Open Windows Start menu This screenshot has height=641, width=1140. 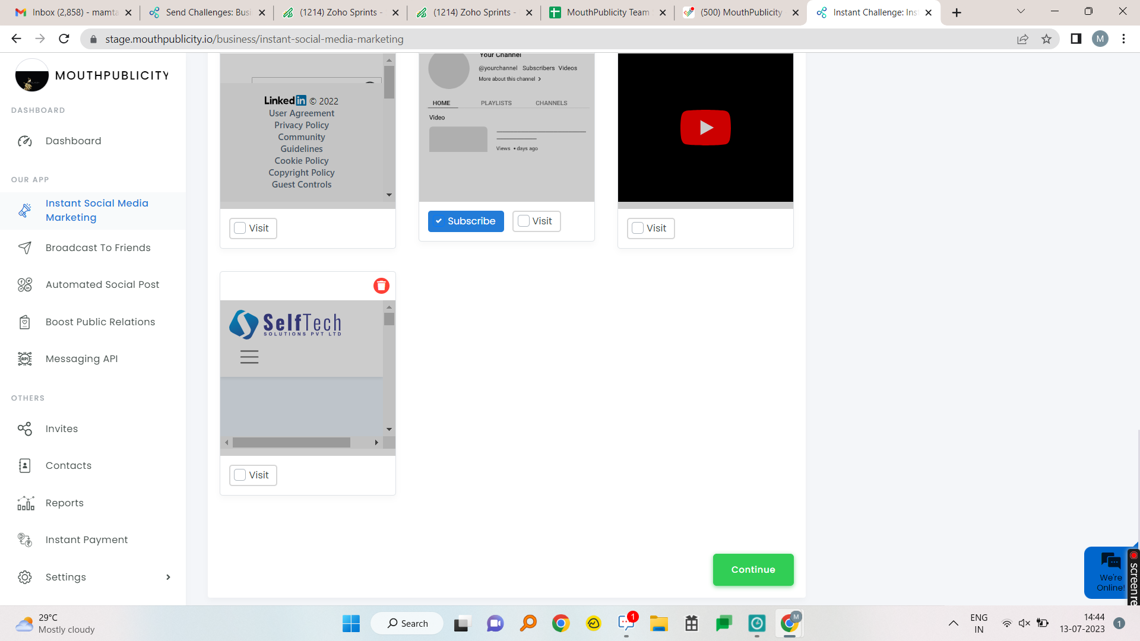click(x=351, y=623)
